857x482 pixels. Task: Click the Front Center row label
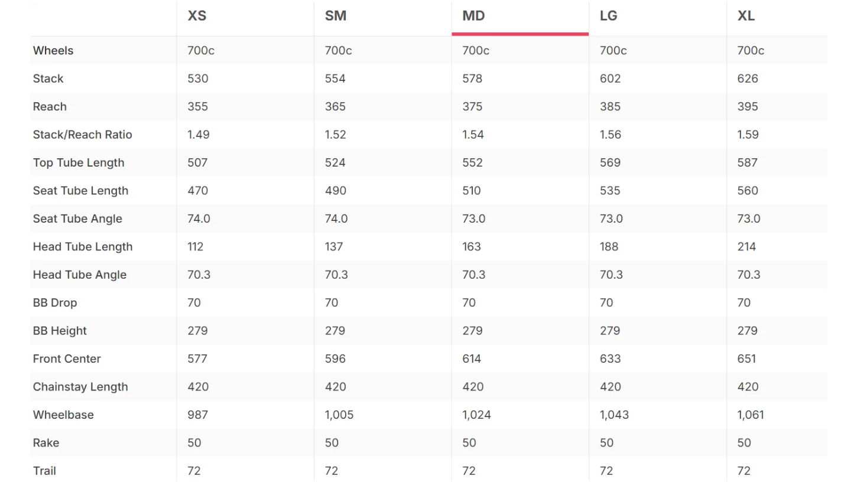point(67,359)
